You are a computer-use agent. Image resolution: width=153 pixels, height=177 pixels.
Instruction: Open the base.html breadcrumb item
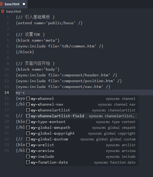coord(13,11)
